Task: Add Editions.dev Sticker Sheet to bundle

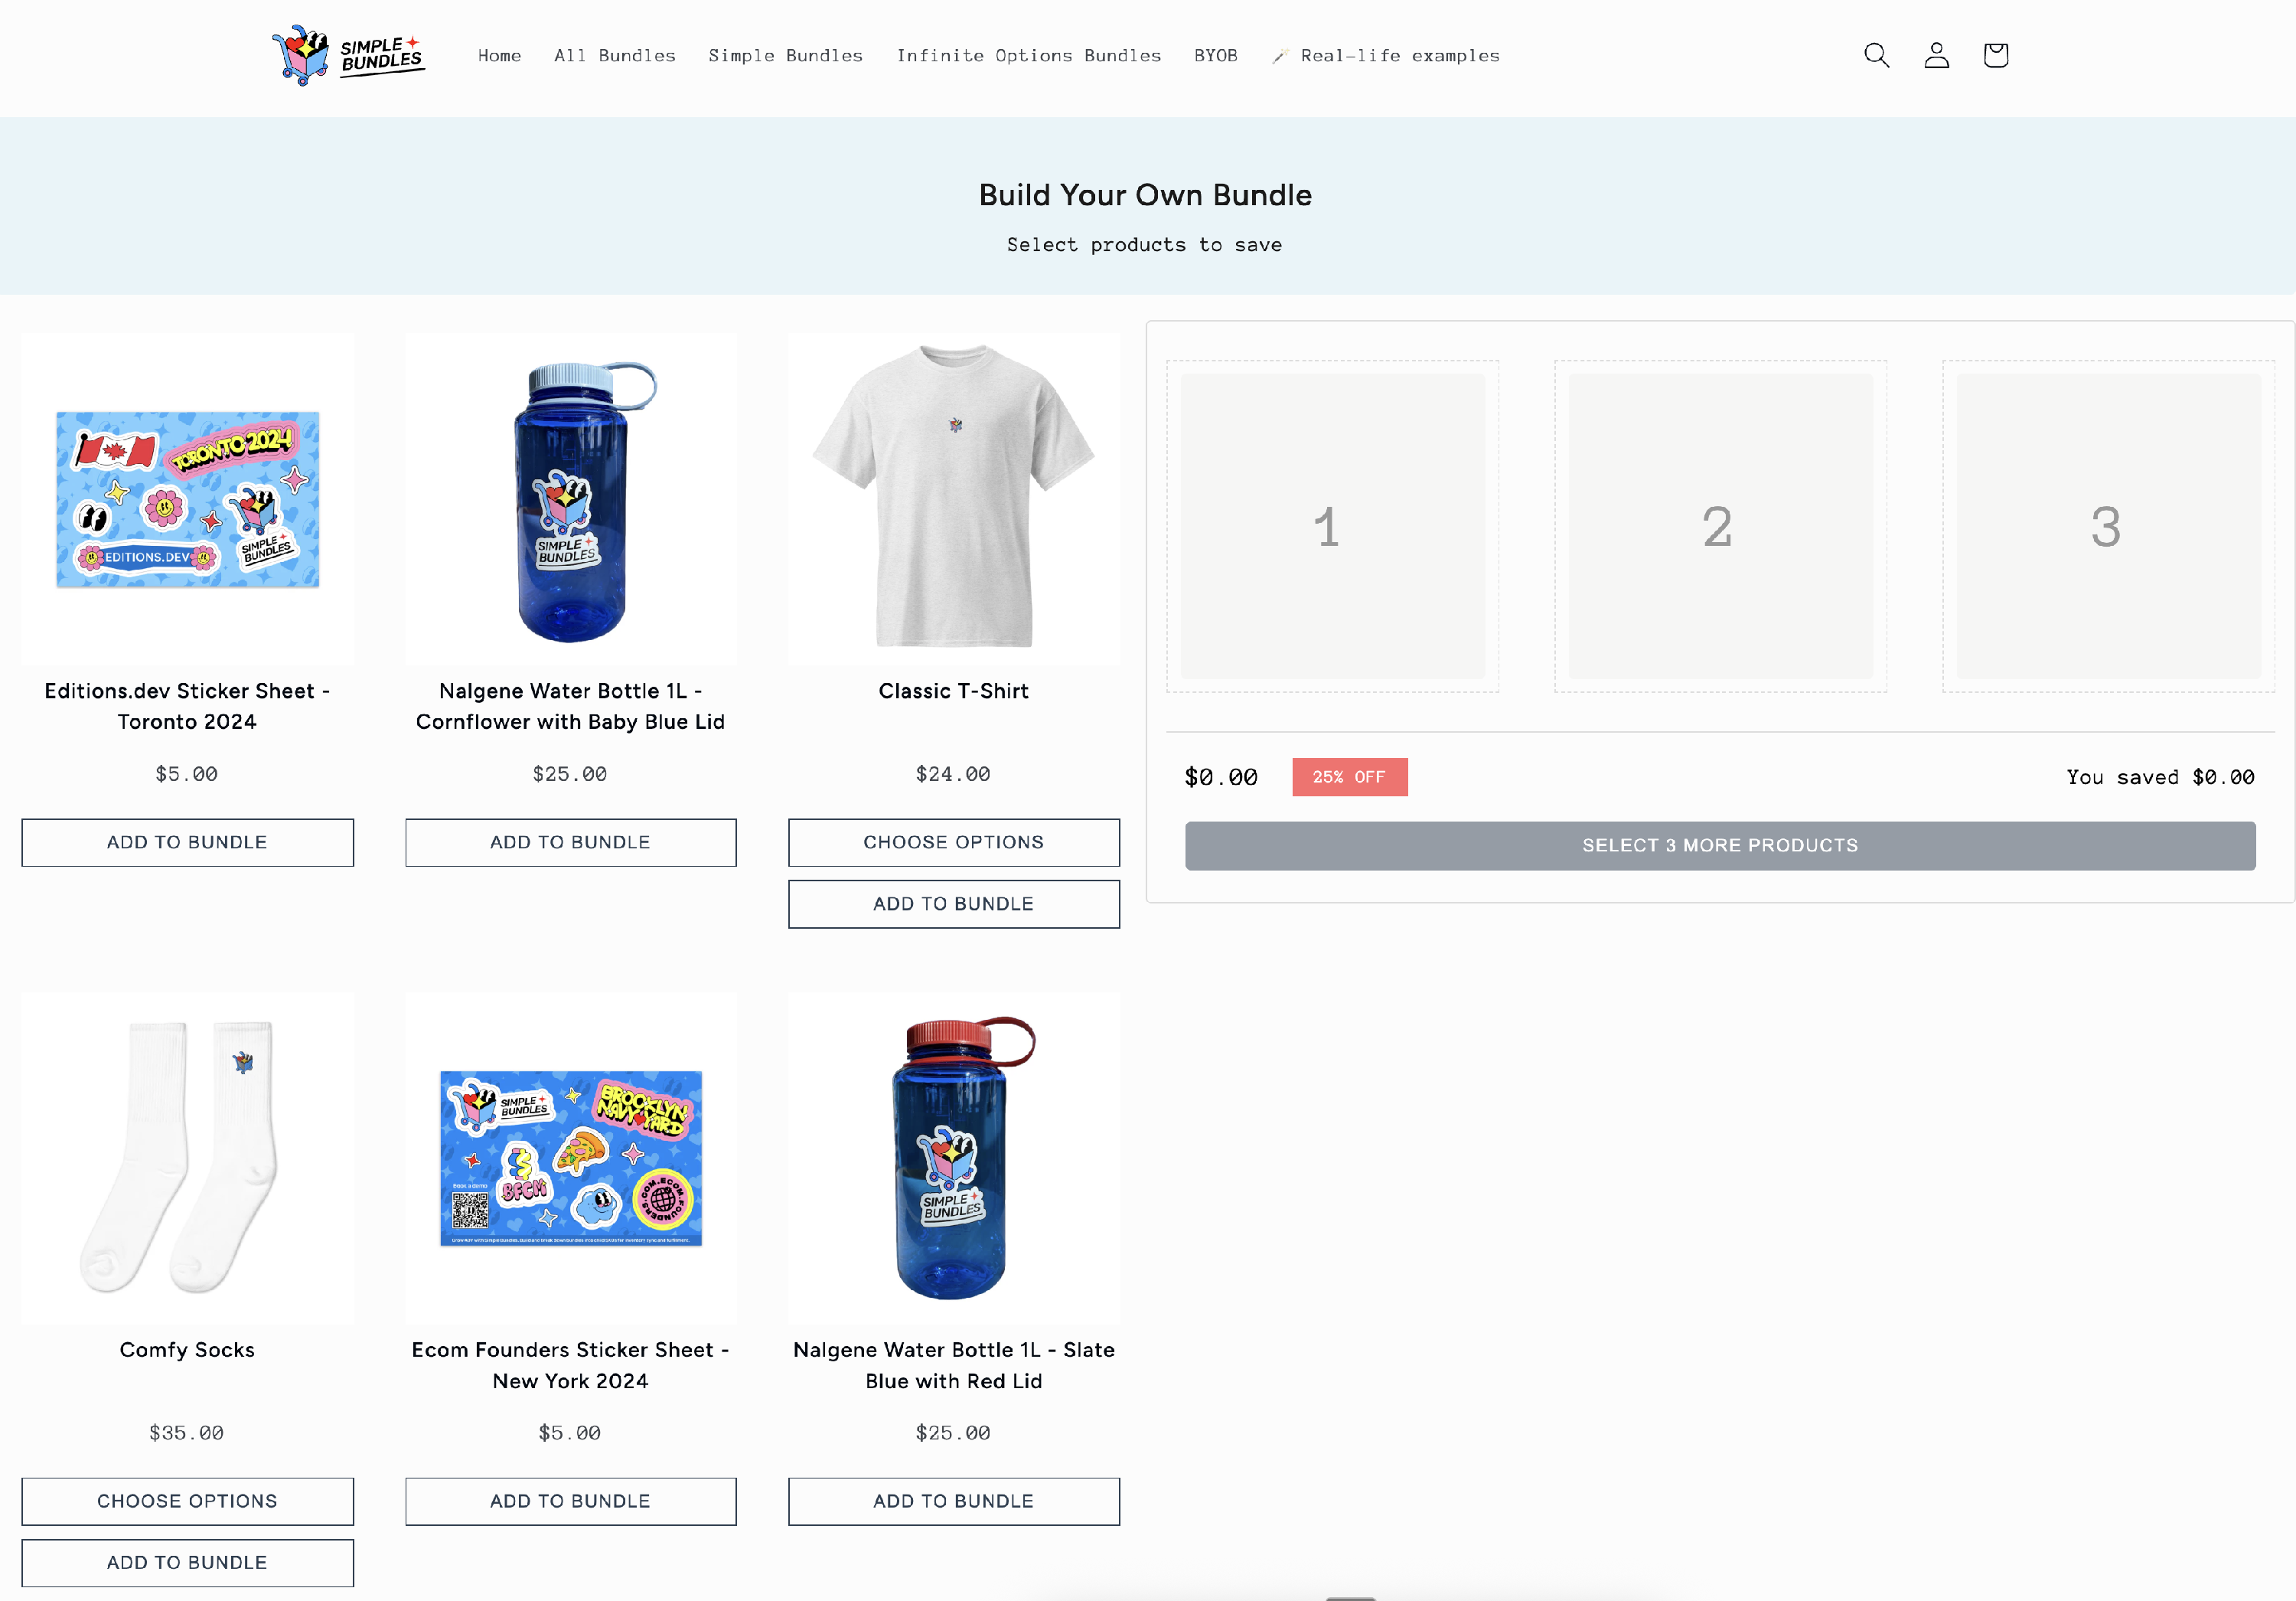Action: coord(187,842)
